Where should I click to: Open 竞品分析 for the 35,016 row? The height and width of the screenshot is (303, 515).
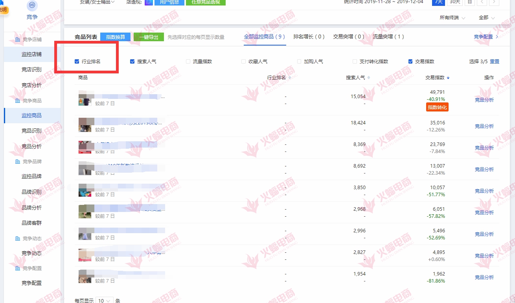click(x=484, y=126)
